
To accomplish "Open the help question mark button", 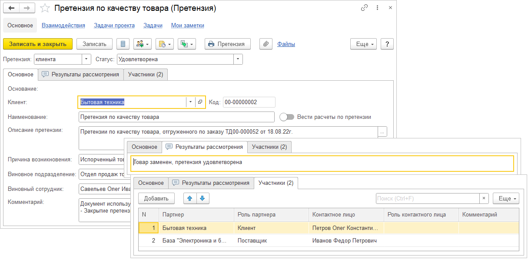I will point(387,44).
